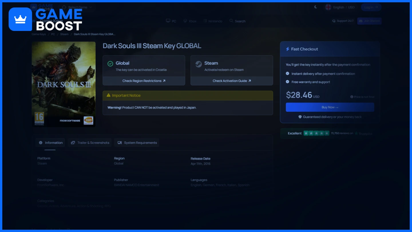The height and width of the screenshot is (232, 412).
Task: Toggle dark mode with the moon icon
Action: pos(316,7)
